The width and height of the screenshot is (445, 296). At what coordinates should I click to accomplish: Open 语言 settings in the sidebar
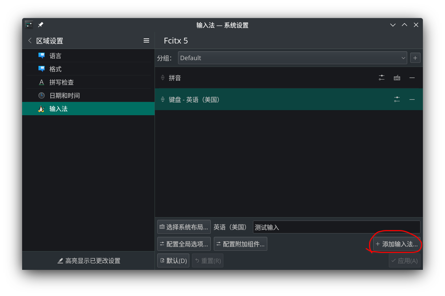pos(88,56)
